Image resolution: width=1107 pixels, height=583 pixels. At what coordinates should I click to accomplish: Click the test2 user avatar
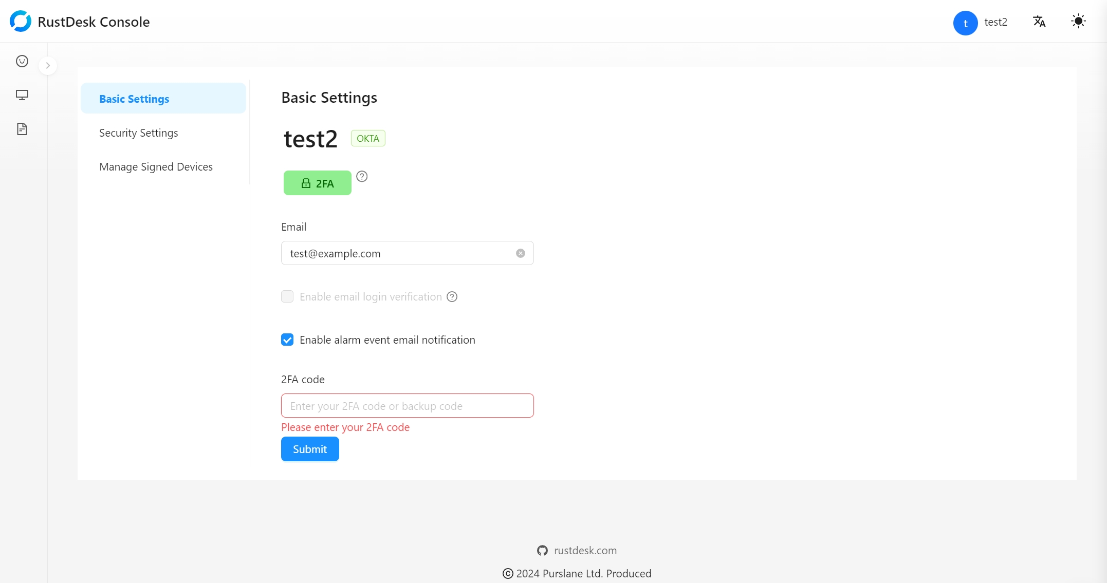coord(965,23)
